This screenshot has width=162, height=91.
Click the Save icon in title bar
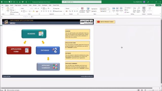14,2
